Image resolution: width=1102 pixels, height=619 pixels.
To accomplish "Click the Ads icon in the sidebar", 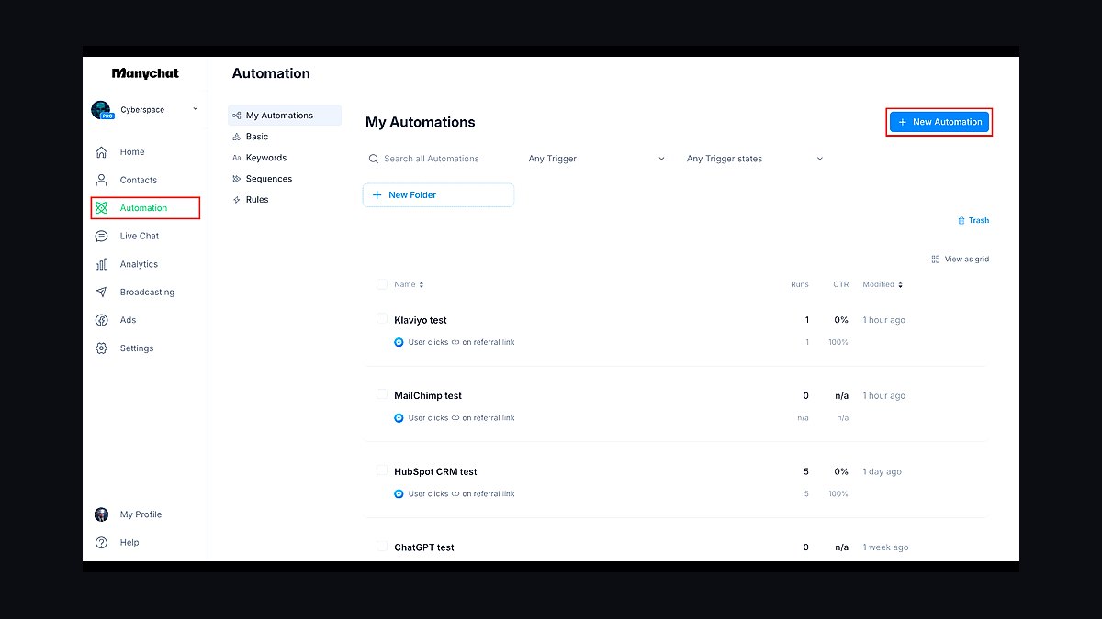I will point(101,320).
